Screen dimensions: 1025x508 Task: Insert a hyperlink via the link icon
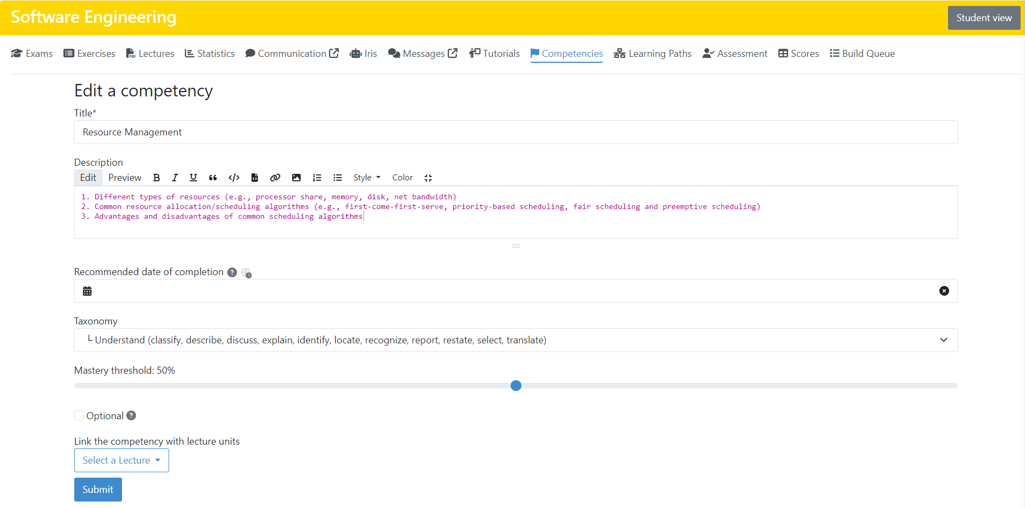[x=275, y=178]
